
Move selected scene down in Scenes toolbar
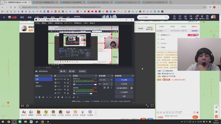tap(50, 97)
